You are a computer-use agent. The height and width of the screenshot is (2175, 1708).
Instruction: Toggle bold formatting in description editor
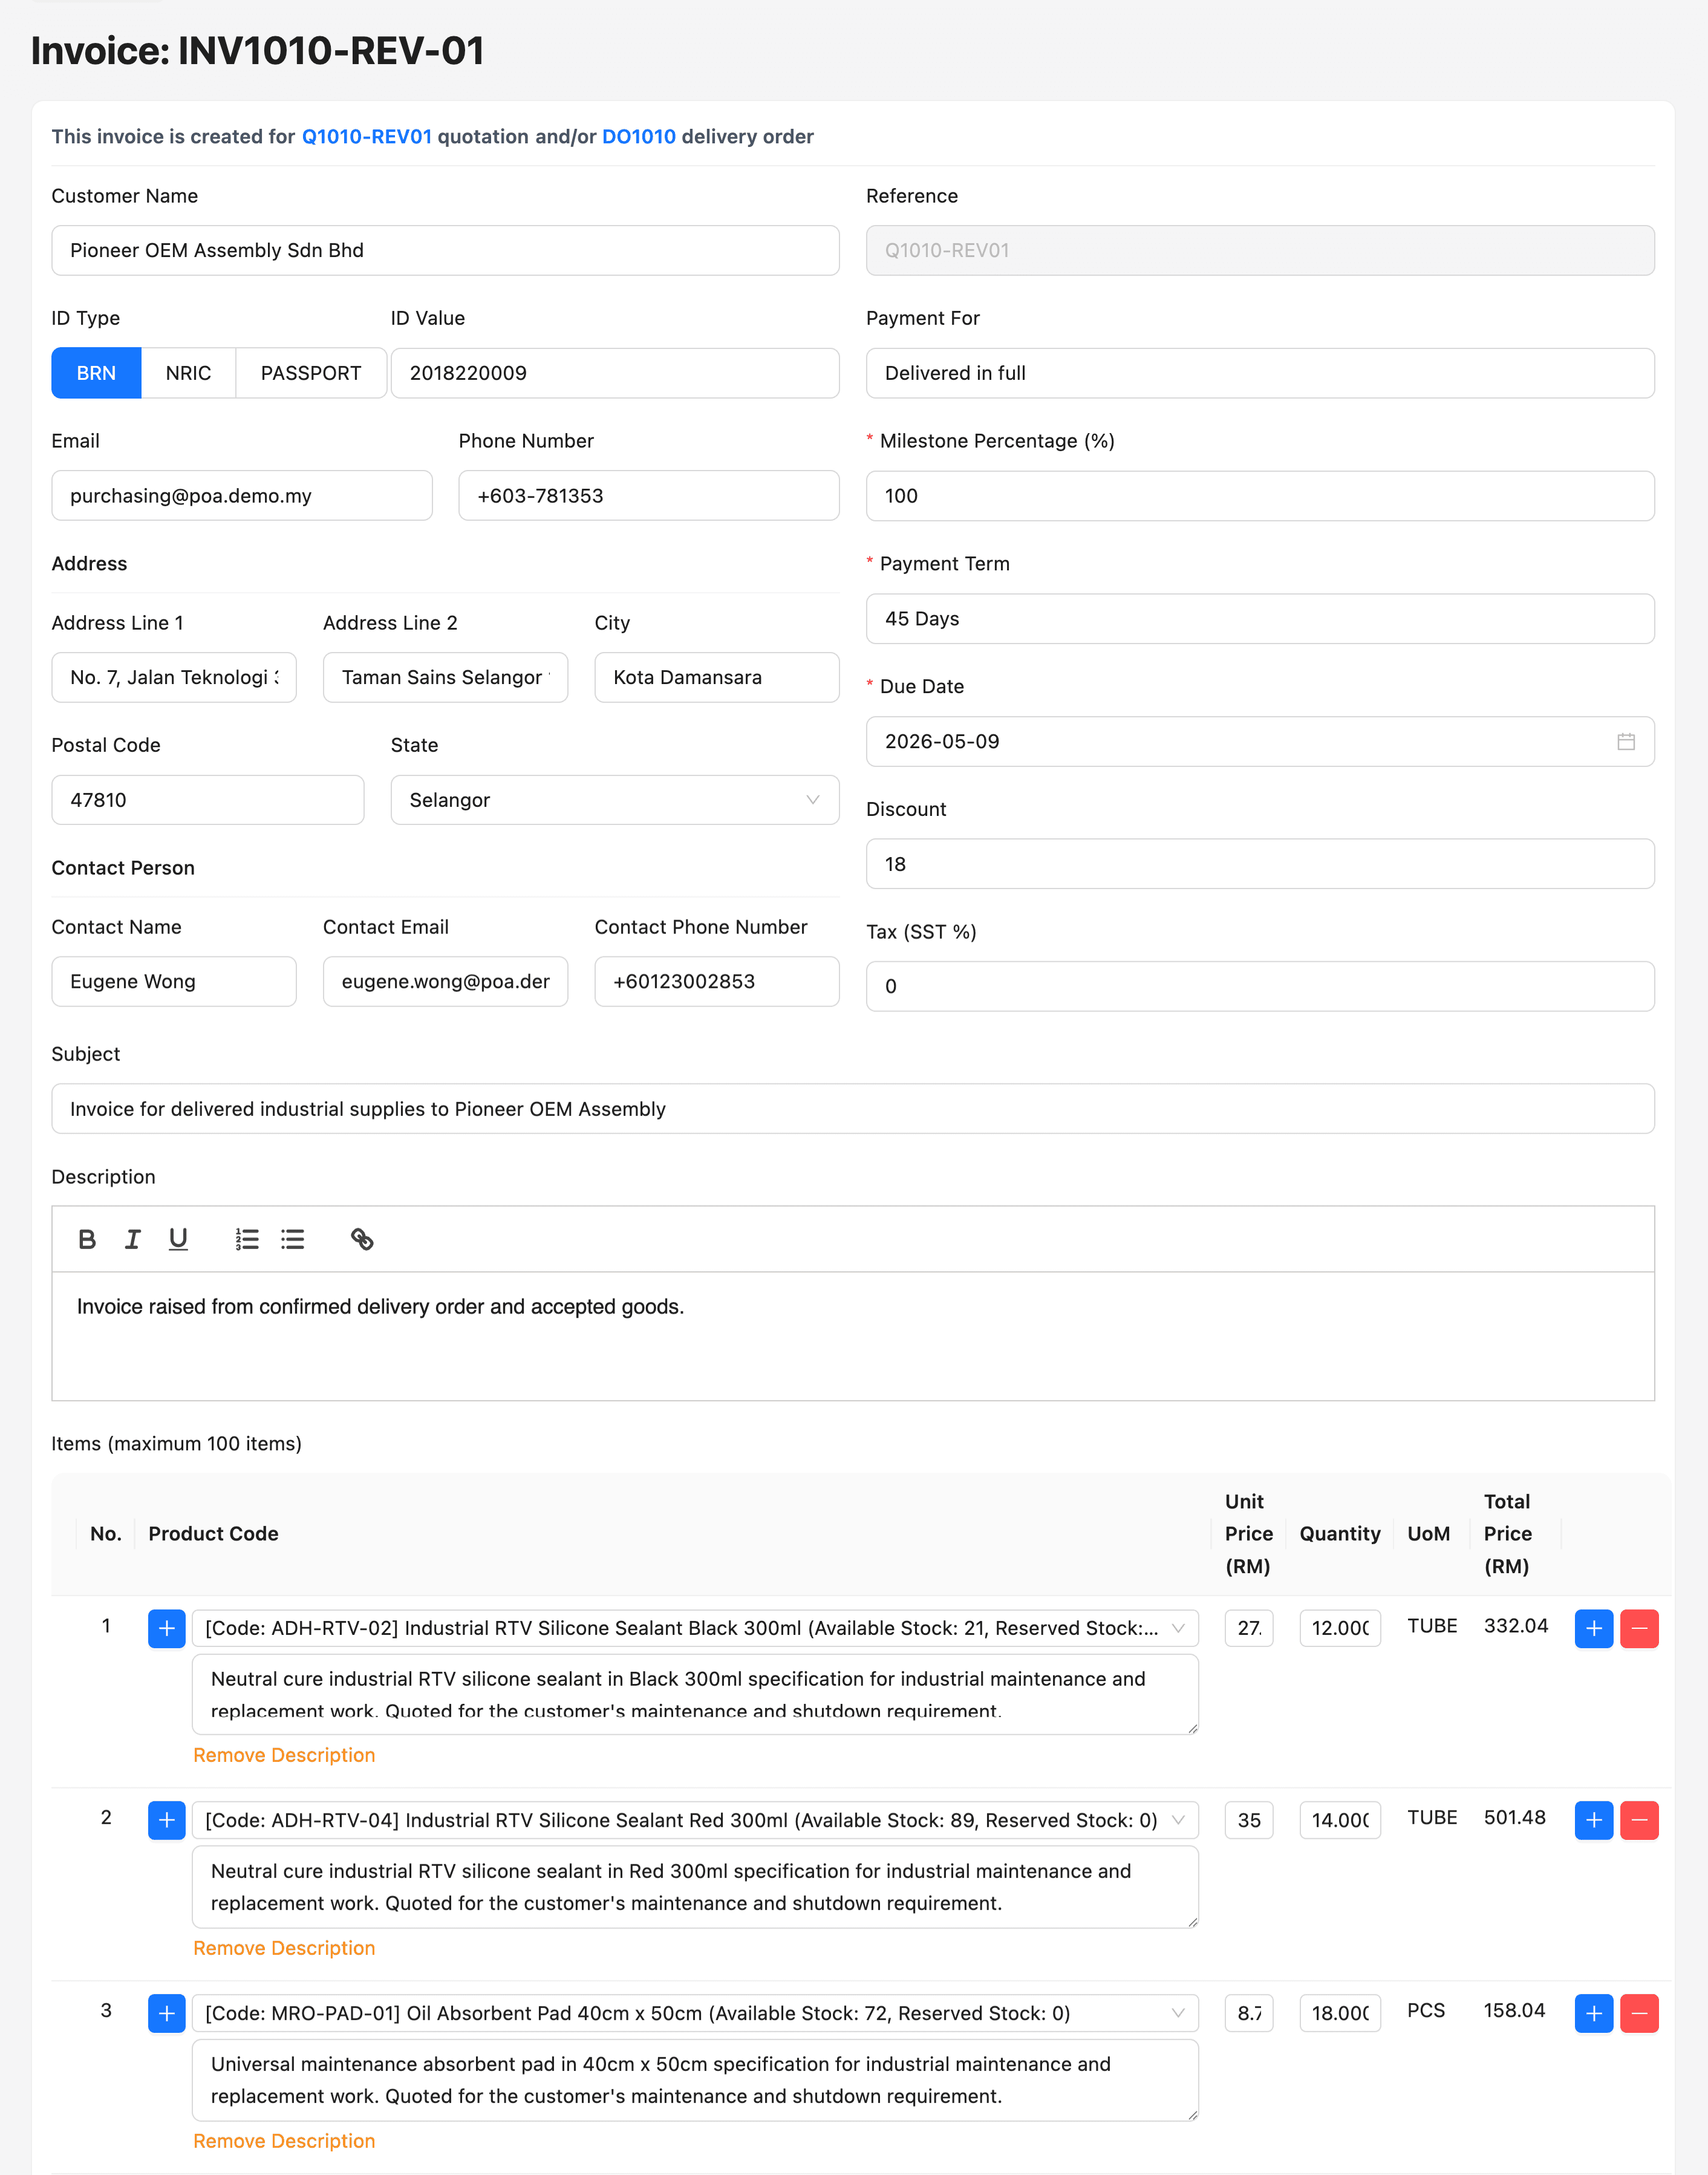point(87,1239)
